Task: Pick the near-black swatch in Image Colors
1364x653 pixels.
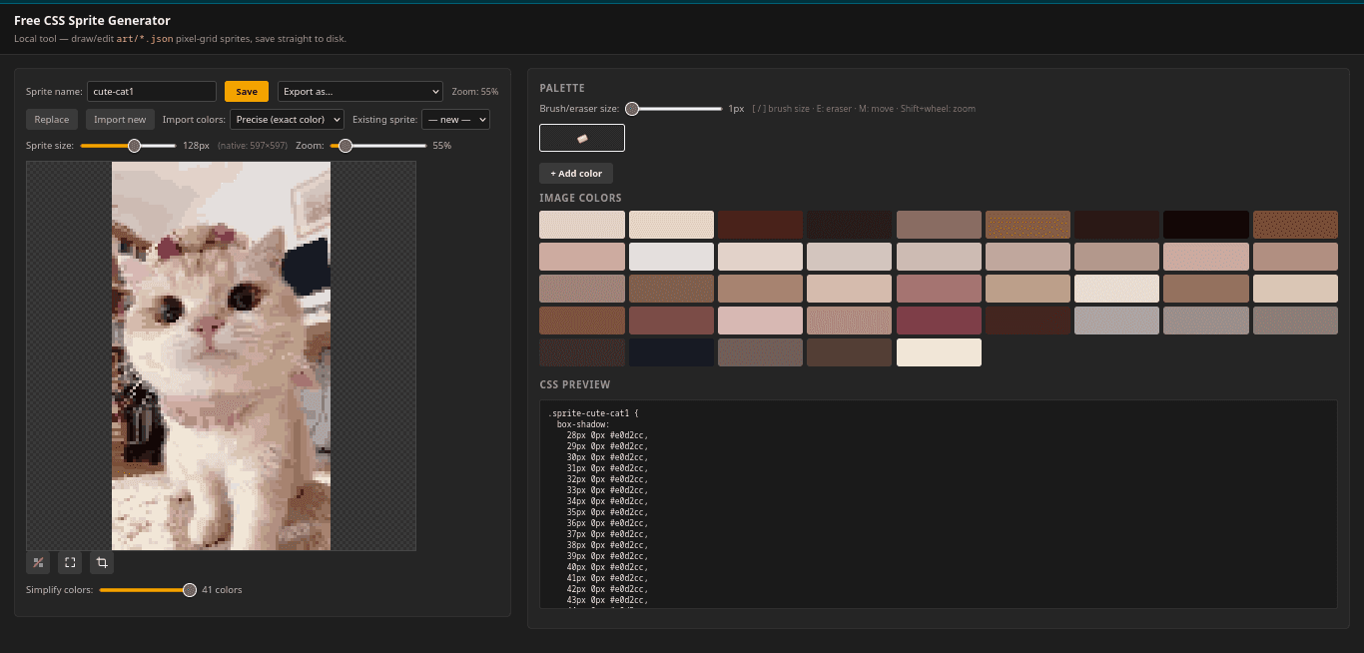Action: pos(1206,225)
